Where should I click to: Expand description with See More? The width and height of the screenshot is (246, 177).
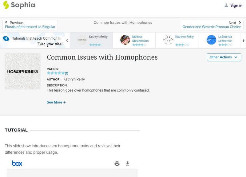pos(56,102)
